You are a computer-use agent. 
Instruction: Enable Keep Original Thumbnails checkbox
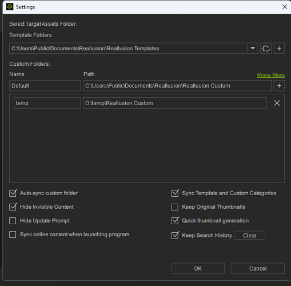click(x=175, y=207)
